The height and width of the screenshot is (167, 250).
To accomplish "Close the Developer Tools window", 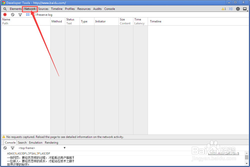I will click(x=243, y=2).
